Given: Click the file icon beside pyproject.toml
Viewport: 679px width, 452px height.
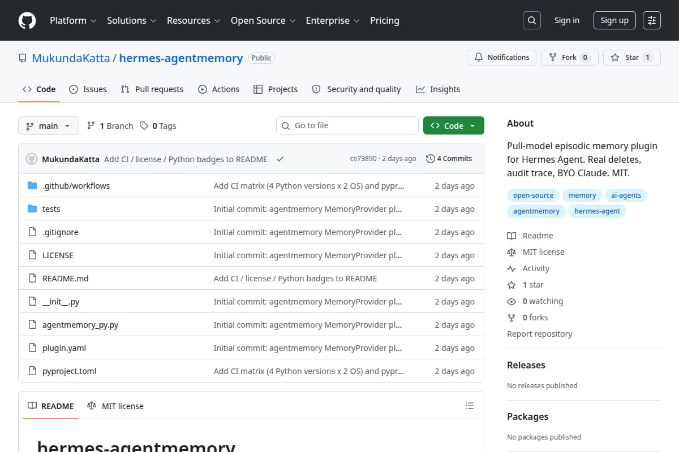Looking at the screenshot, I should coord(32,371).
